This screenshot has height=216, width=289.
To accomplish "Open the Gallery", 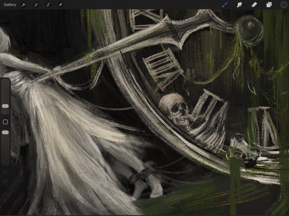I will pos(10,5).
